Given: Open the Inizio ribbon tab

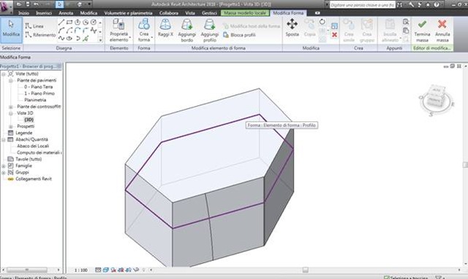Looking at the screenshot, I should pos(23,13).
